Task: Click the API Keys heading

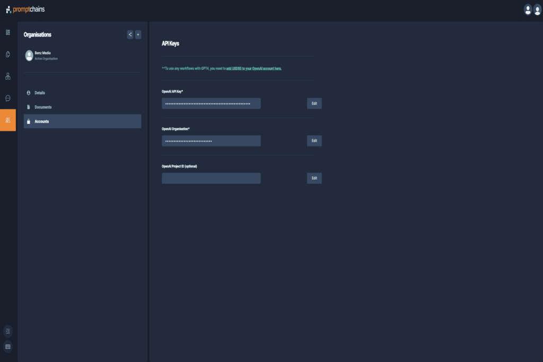Action: coord(170,43)
